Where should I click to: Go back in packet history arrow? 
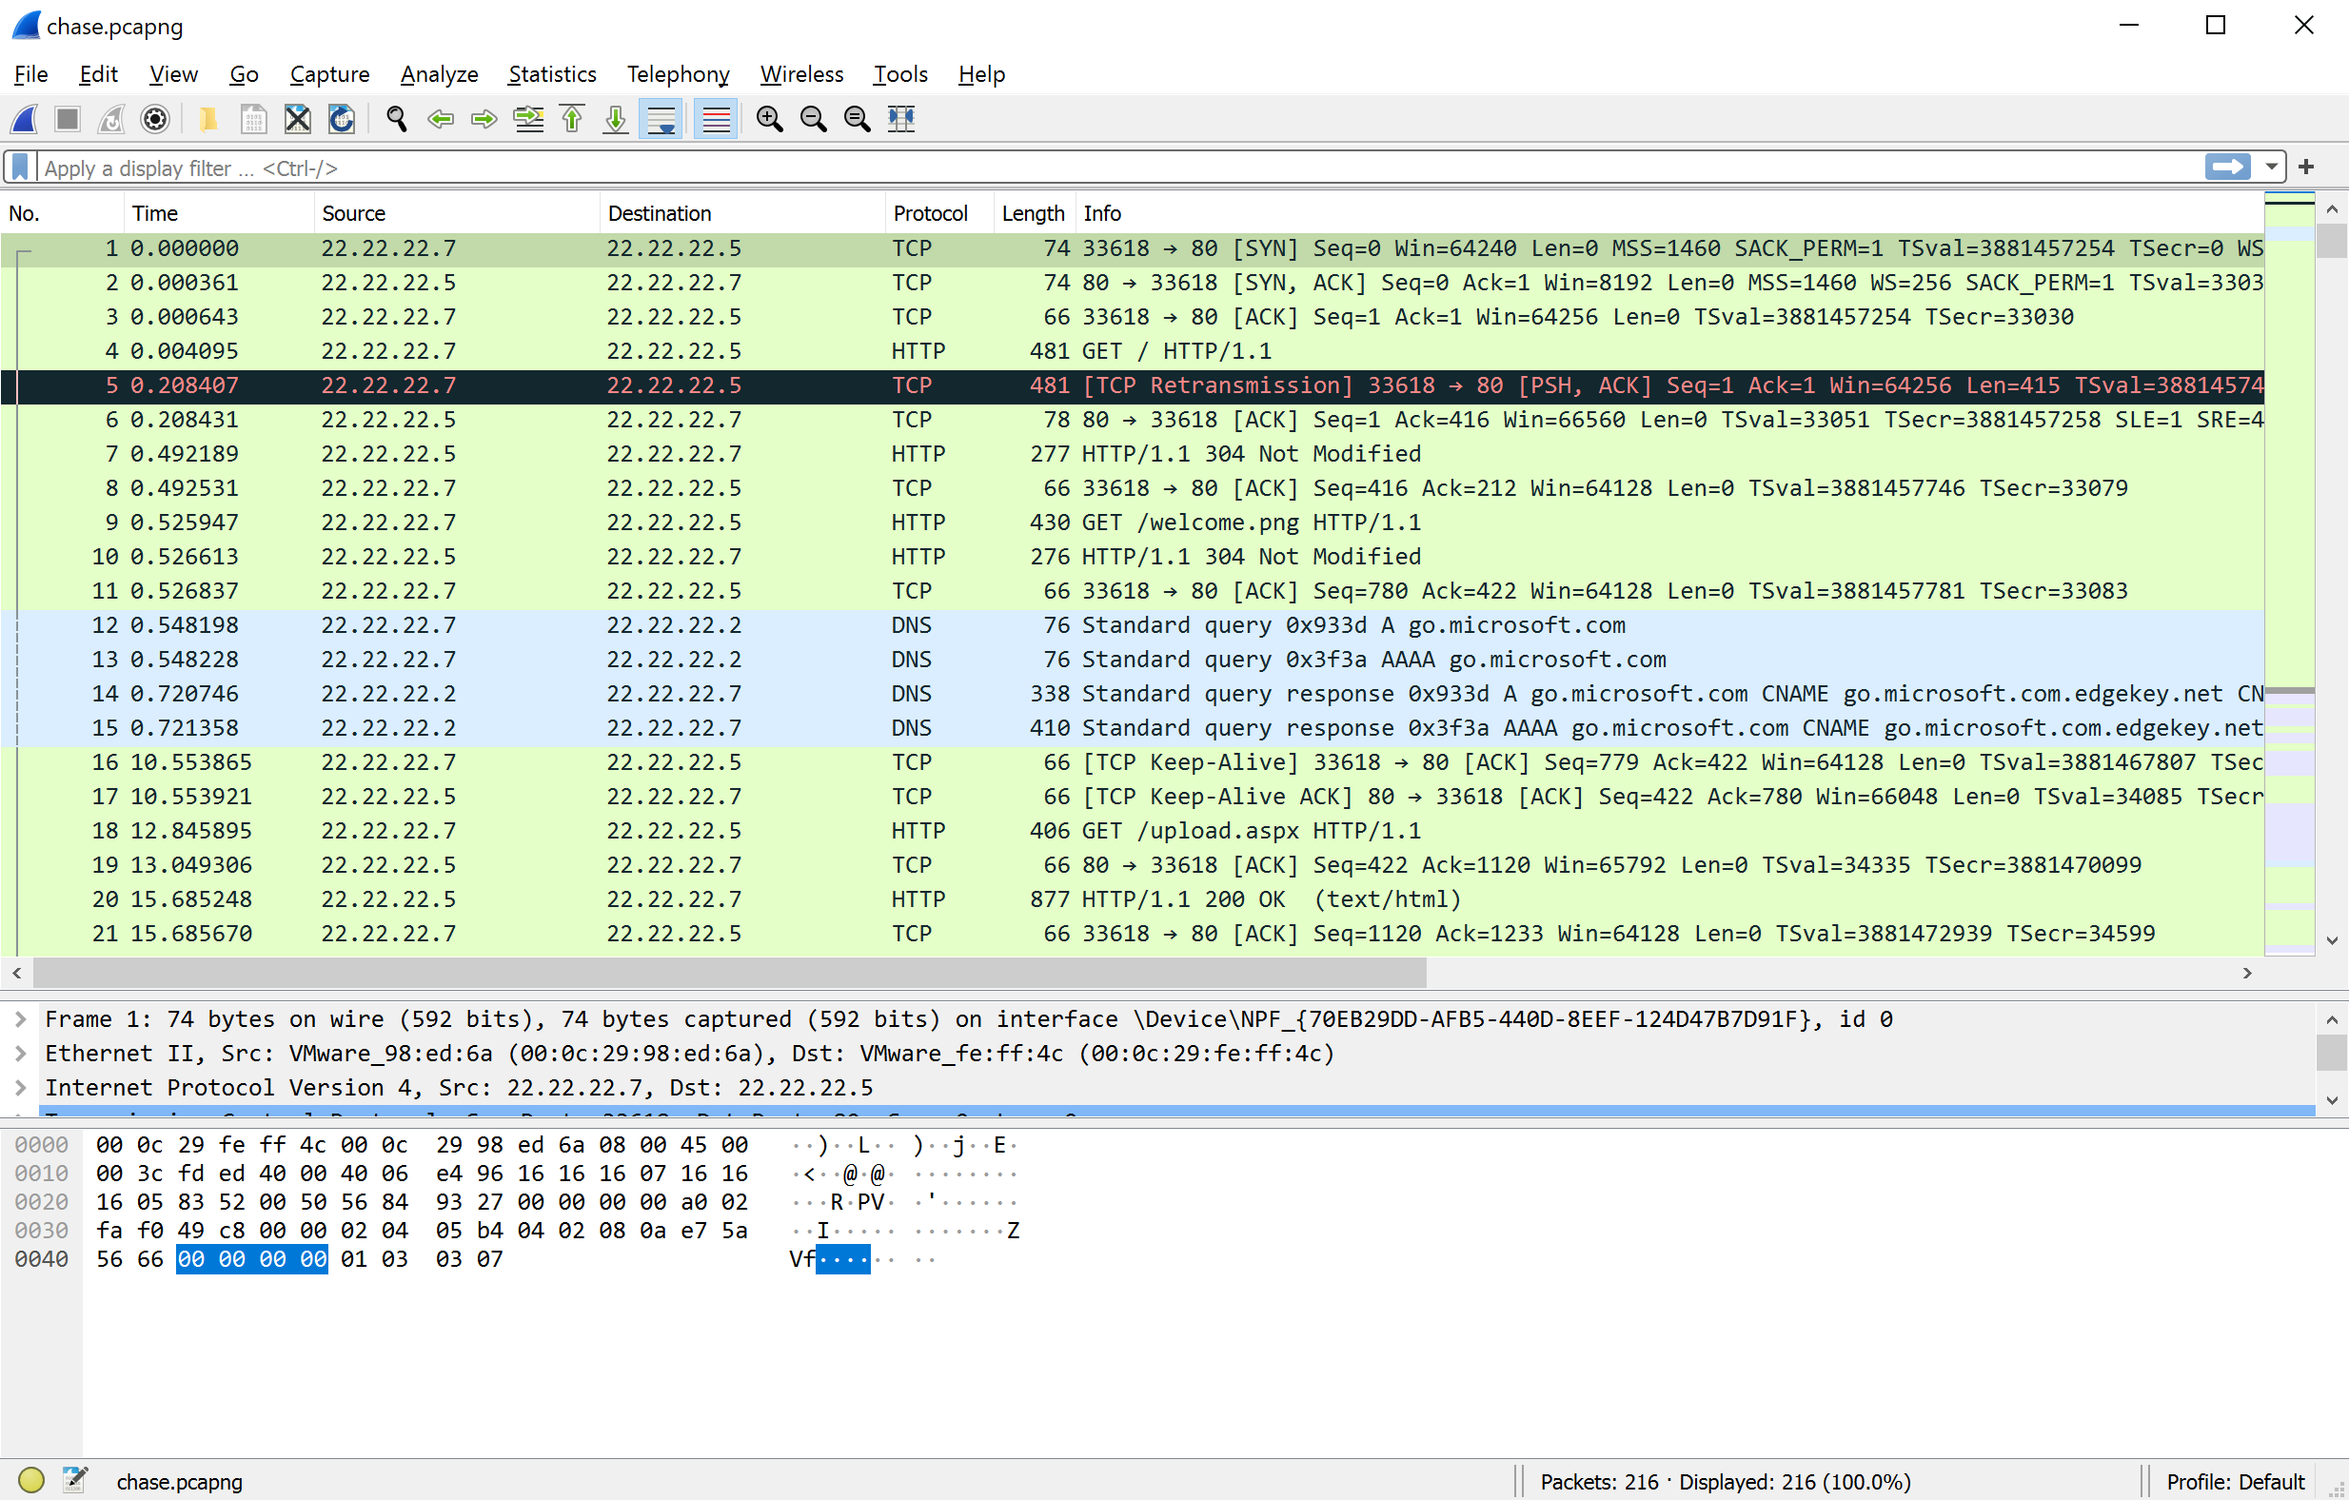click(x=441, y=119)
